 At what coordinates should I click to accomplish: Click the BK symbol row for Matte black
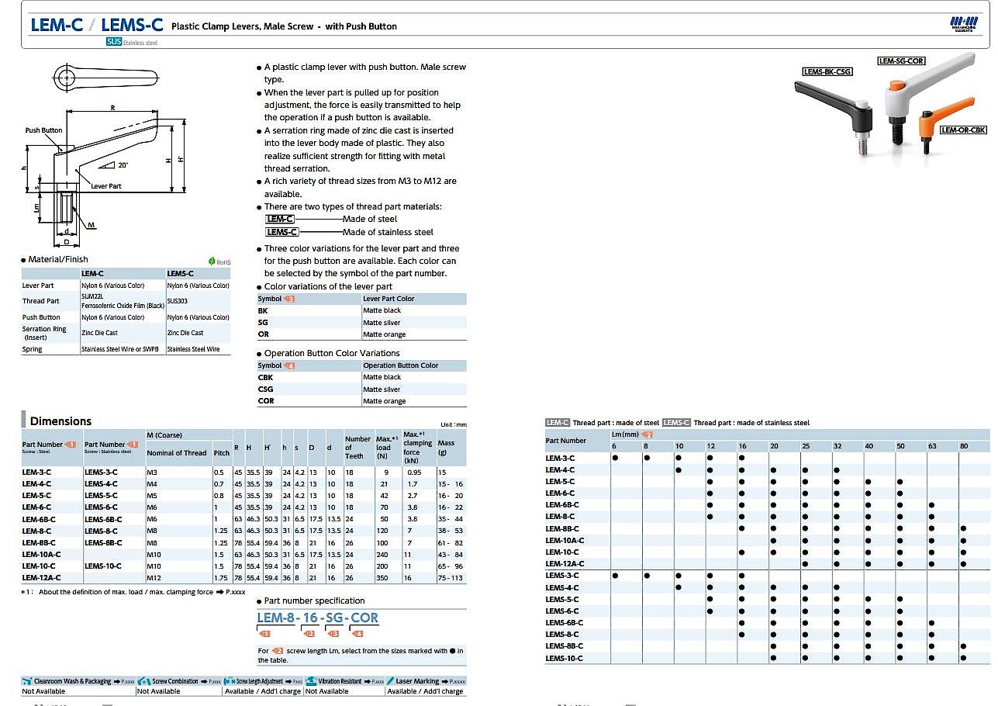tap(361, 310)
